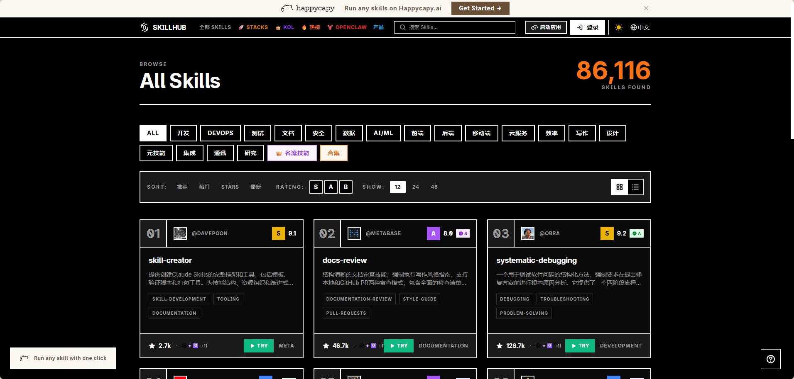
Task: Close the happycapy promotional banner
Action: pyautogui.click(x=646, y=8)
